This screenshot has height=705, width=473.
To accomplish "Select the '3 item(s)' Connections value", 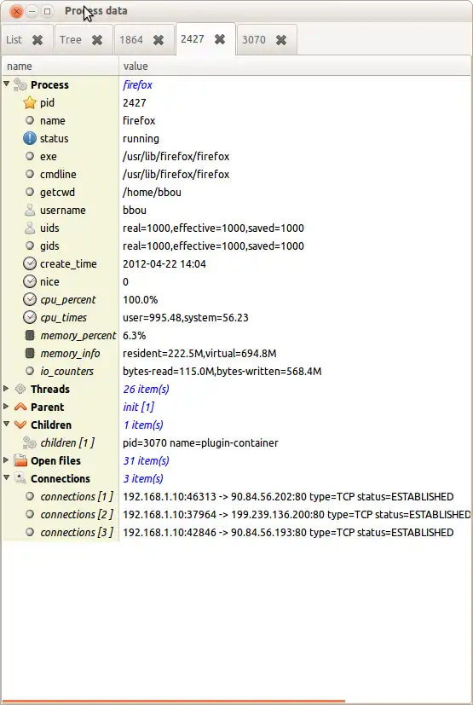I will point(143,478).
